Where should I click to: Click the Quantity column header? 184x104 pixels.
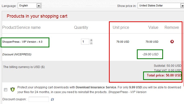(81, 27)
